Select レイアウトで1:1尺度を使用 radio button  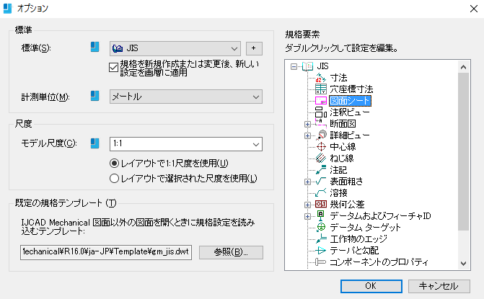tap(114, 163)
